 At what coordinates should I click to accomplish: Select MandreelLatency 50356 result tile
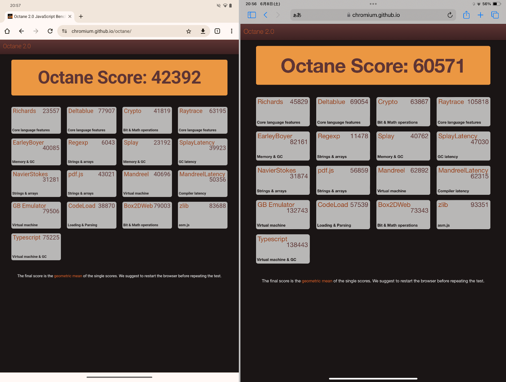[x=203, y=183]
